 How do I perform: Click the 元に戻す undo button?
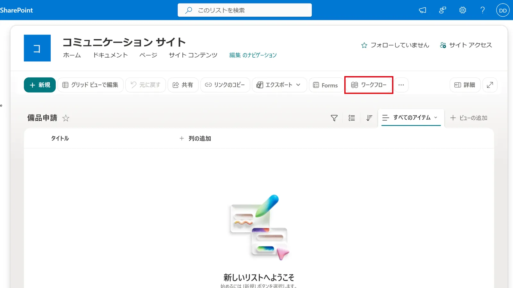coord(146,85)
